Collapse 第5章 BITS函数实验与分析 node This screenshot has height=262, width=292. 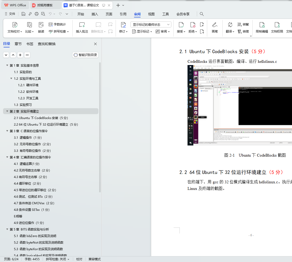click(x=7, y=229)
